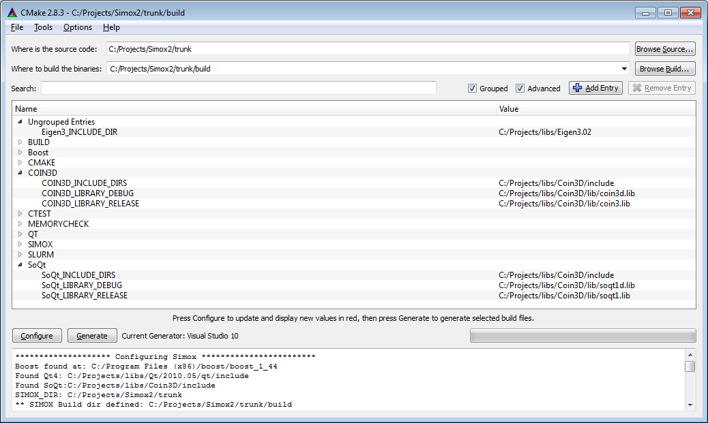
Task: Expand the SIMOX group
Action: pos(20,245)
